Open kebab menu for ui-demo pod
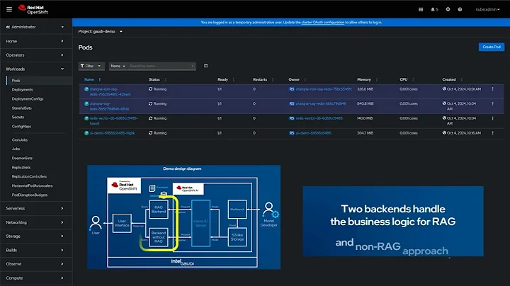Screen dimensions: 510x286 click(x=493, y=133)
